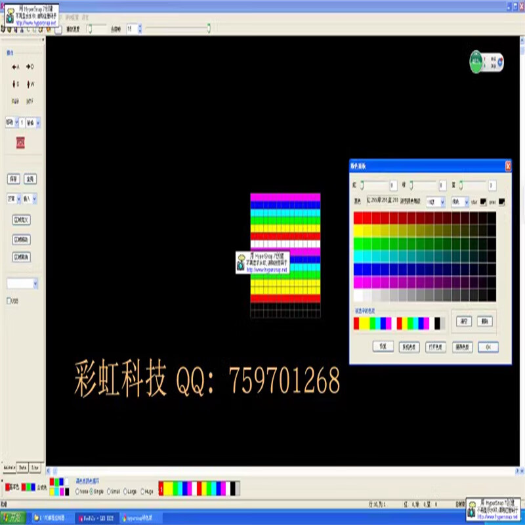Image resolution: width=525 pixels, height=525 pixels.
Task: Click the middle button in left panel stack
Action: coord(22,240)
